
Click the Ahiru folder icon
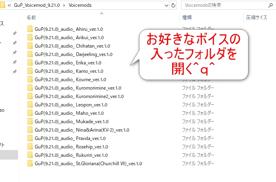(30, 29)
